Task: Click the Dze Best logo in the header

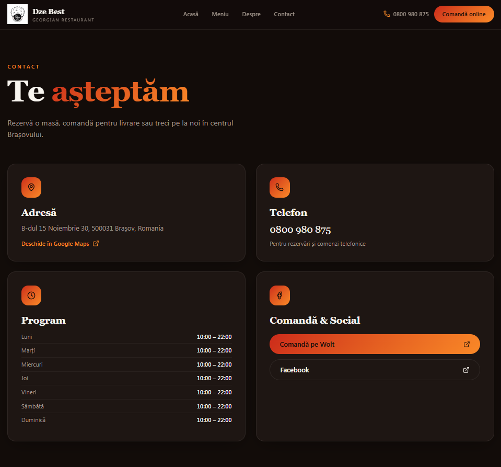Action: pos(50,14)
